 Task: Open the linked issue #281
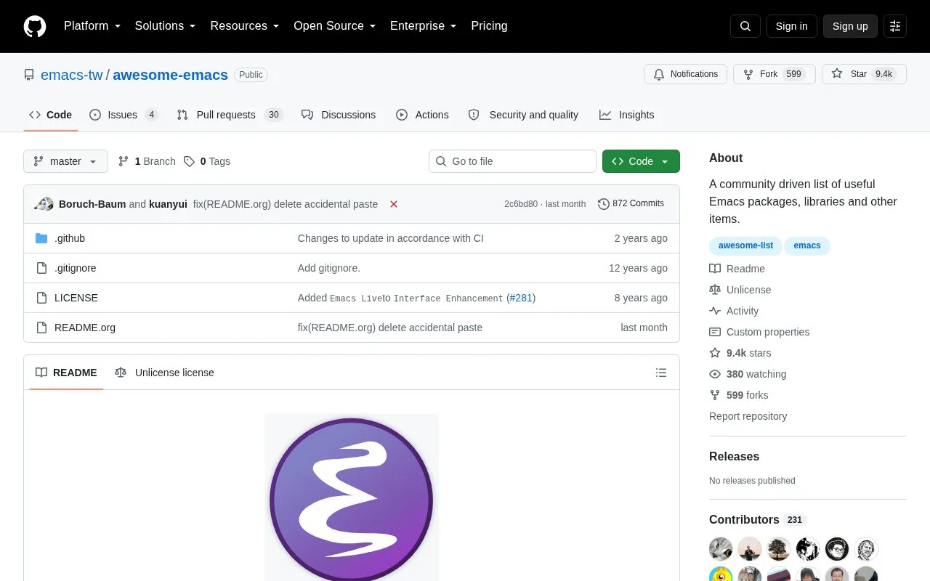tap(521, 298)
